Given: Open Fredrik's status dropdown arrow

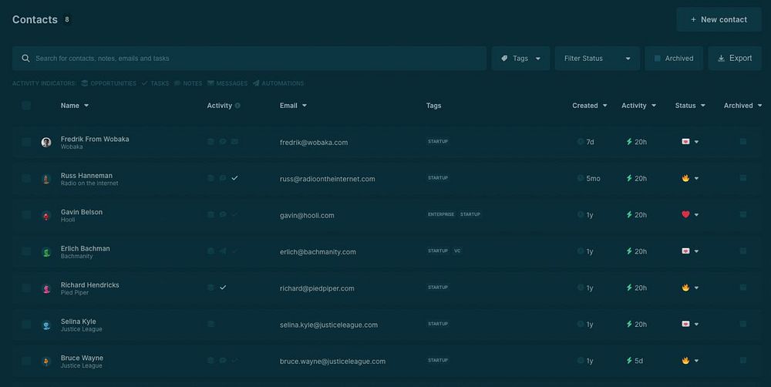Looking at the screenshot, I should tap(696, 142).
